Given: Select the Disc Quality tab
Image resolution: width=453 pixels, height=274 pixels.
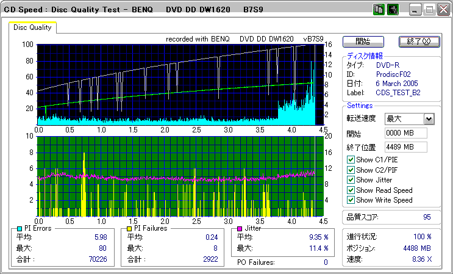Looking at the screenshot, I should [x=32, y=27].
